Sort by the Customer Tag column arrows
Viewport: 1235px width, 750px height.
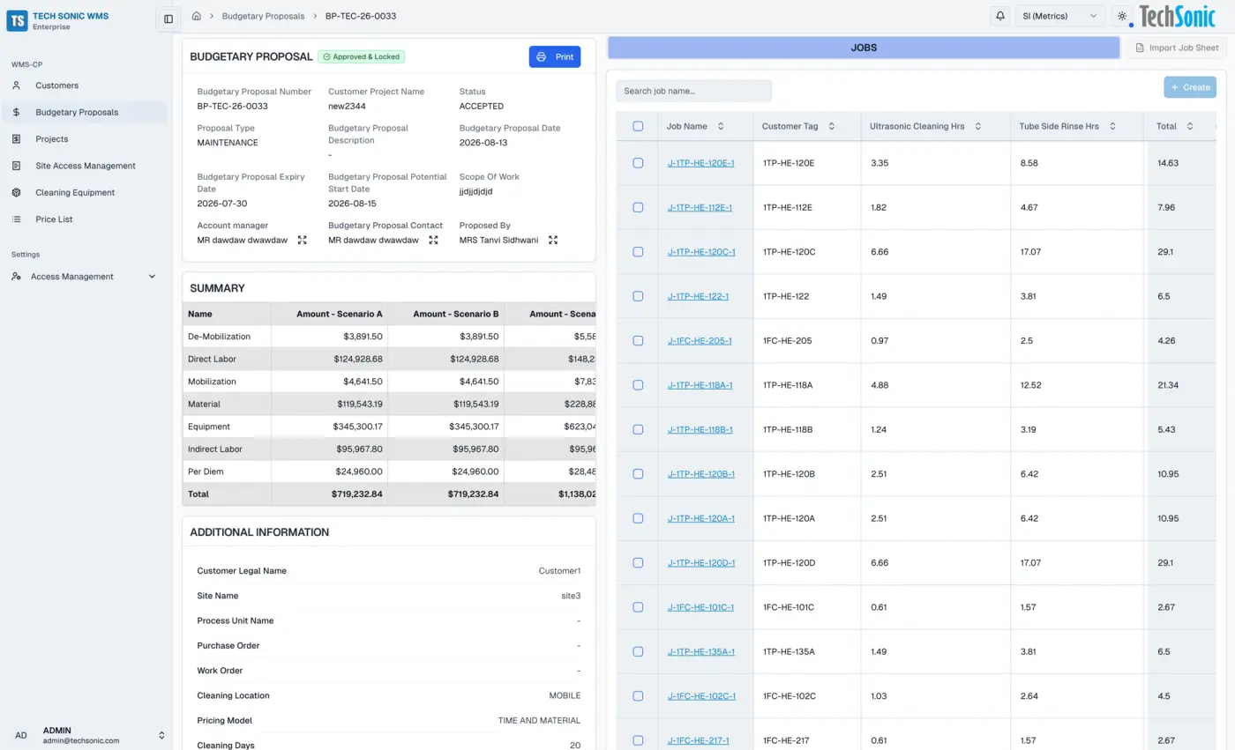pyautogui.click(x=831, y=126)
